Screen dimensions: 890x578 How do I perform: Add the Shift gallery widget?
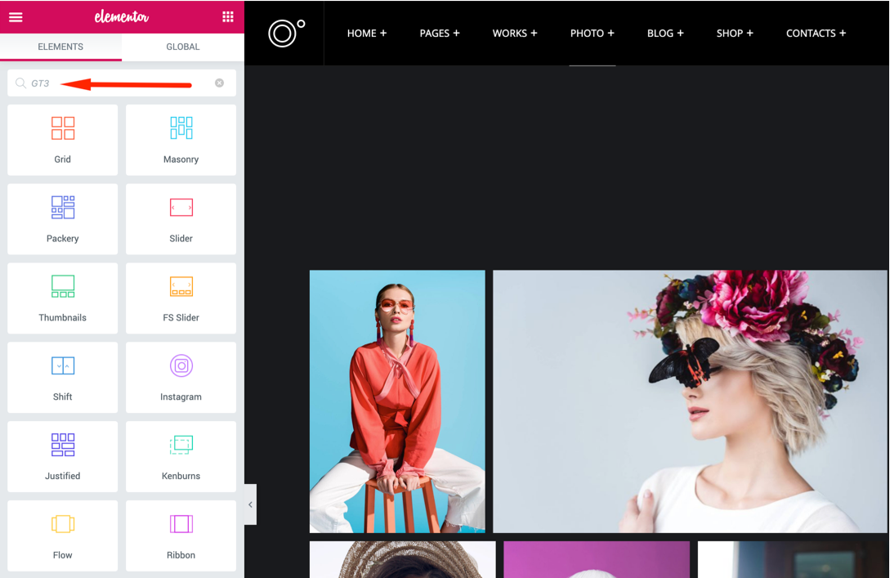coord(62,377)
